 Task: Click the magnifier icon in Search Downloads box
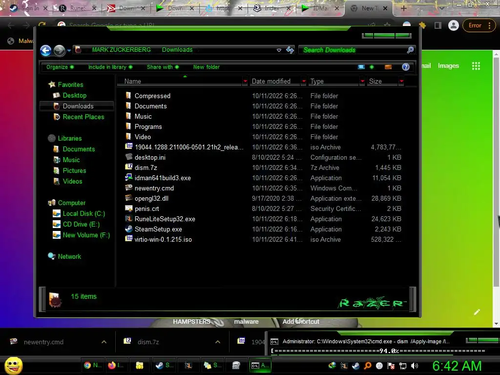(x=410, y=50)
